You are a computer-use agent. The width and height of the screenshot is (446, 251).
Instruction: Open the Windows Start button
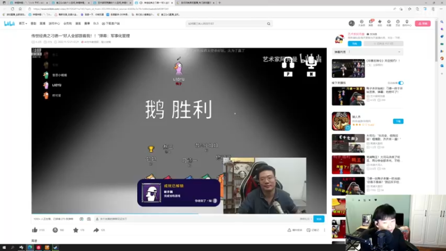(4, 248)
